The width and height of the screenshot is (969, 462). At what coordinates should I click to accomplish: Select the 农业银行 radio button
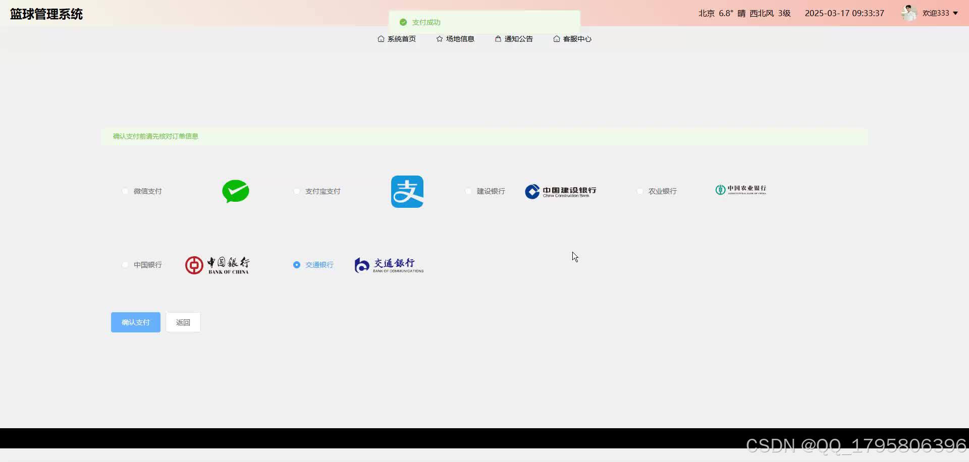coord(640,191)
